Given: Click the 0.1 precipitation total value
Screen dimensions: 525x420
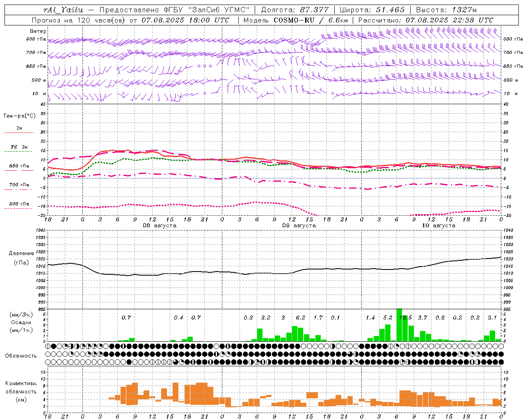Looking at the screenshot, I should pos(336,317).
